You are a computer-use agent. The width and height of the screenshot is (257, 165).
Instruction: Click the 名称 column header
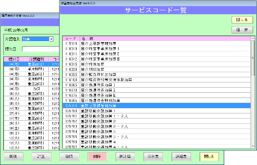tap(165, 39)
